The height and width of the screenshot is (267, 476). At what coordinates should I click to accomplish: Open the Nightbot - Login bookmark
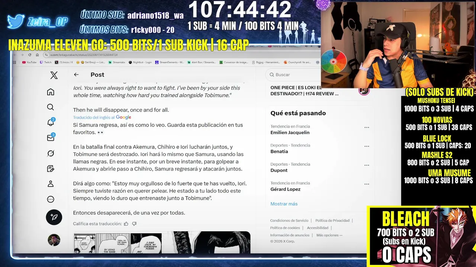coord(140,62)
